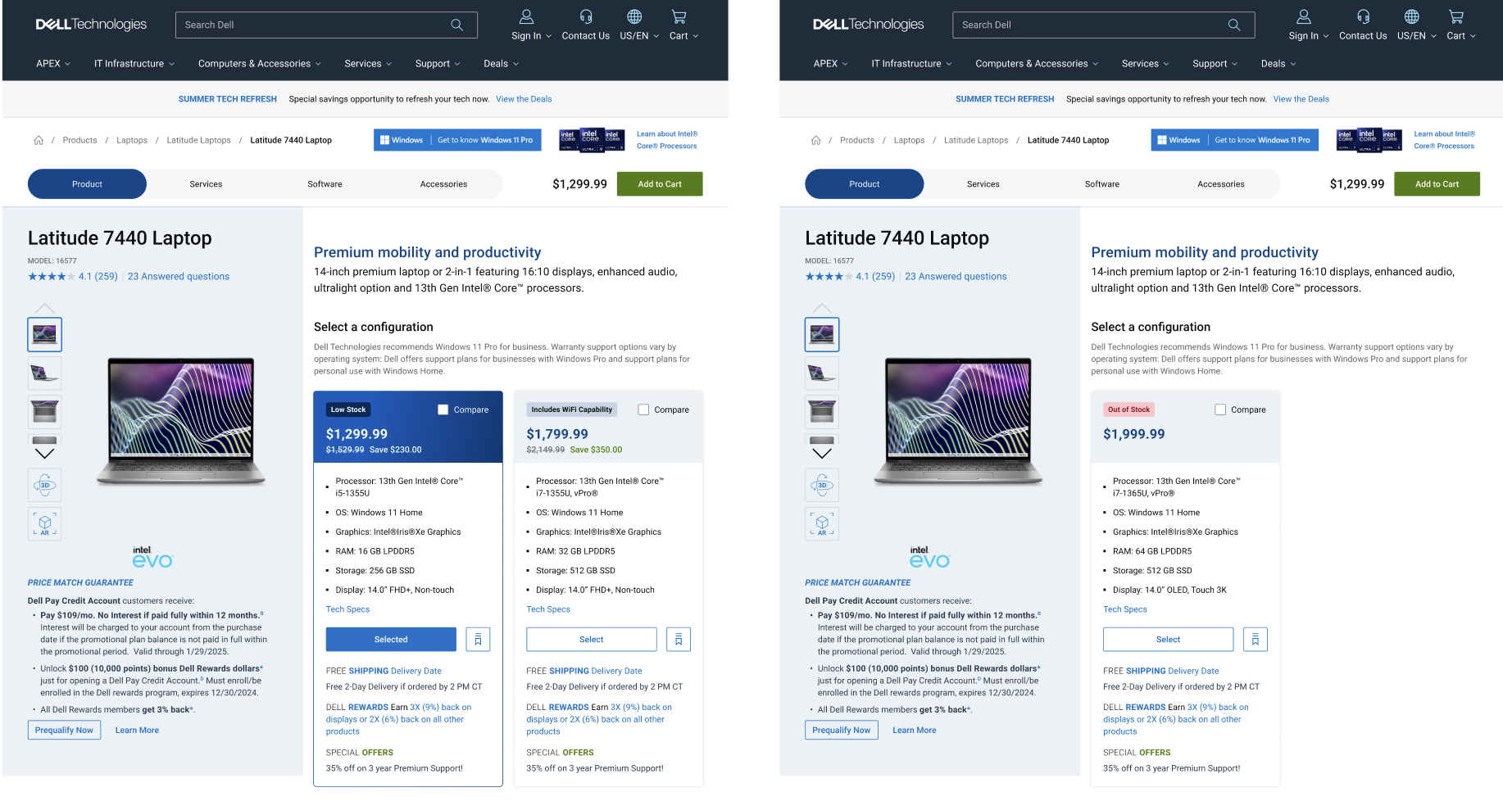1503x801 pixels.
Task: Click the home breadcrumb icon, left page
Action: coord(39,140)
